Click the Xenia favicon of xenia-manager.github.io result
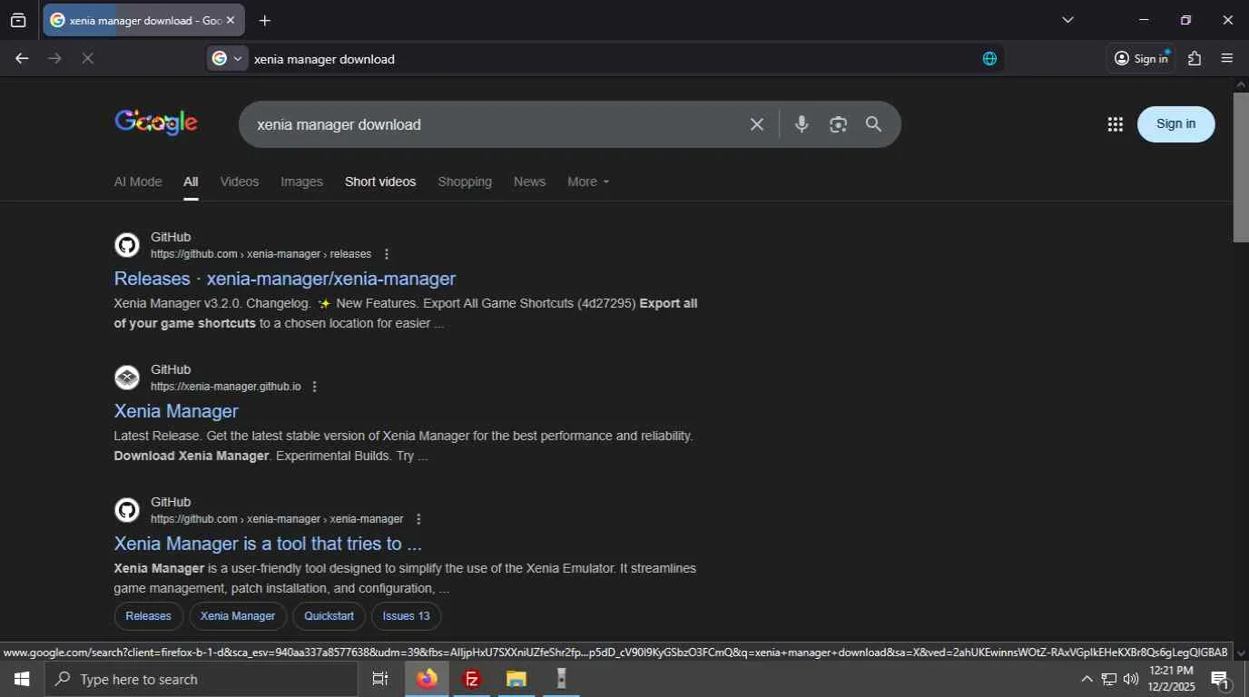Viewport: 1249px width, 697px height. (127, 378)
